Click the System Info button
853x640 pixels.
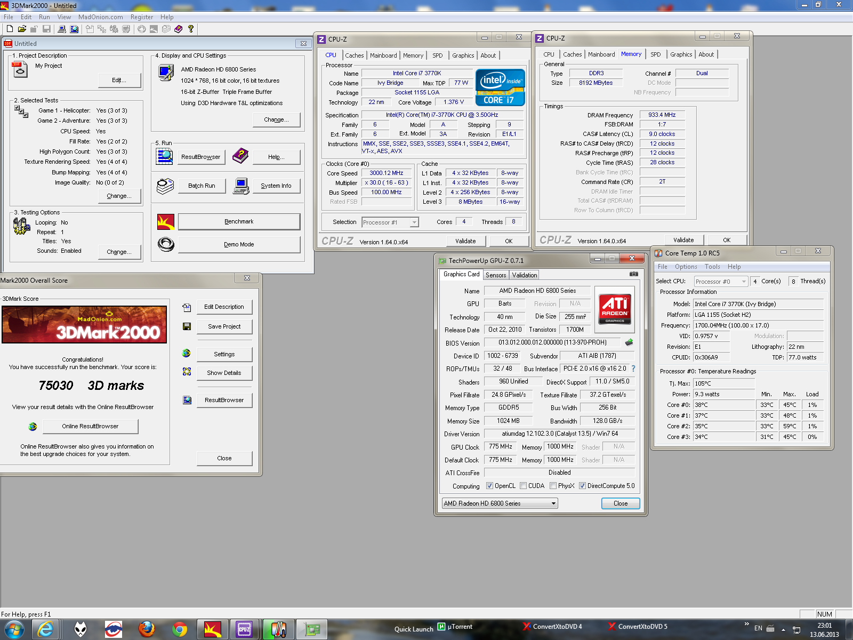[x=276, y=186]
